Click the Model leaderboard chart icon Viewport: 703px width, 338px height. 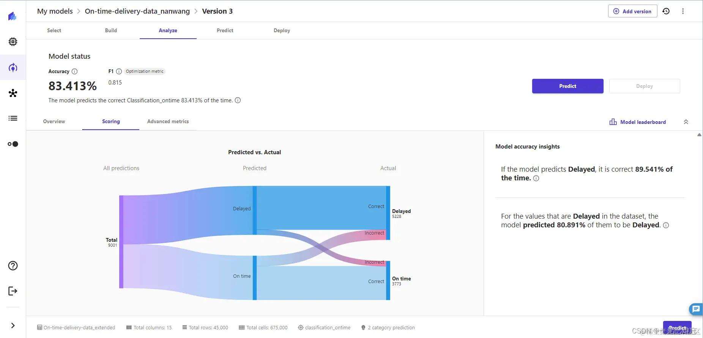(x=613, y=122)
